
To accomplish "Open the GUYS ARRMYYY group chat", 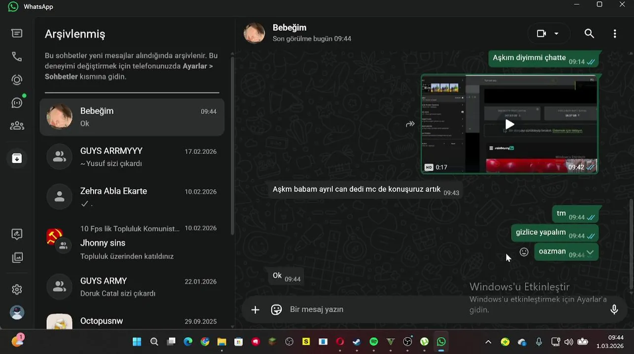I will [132, 157].
